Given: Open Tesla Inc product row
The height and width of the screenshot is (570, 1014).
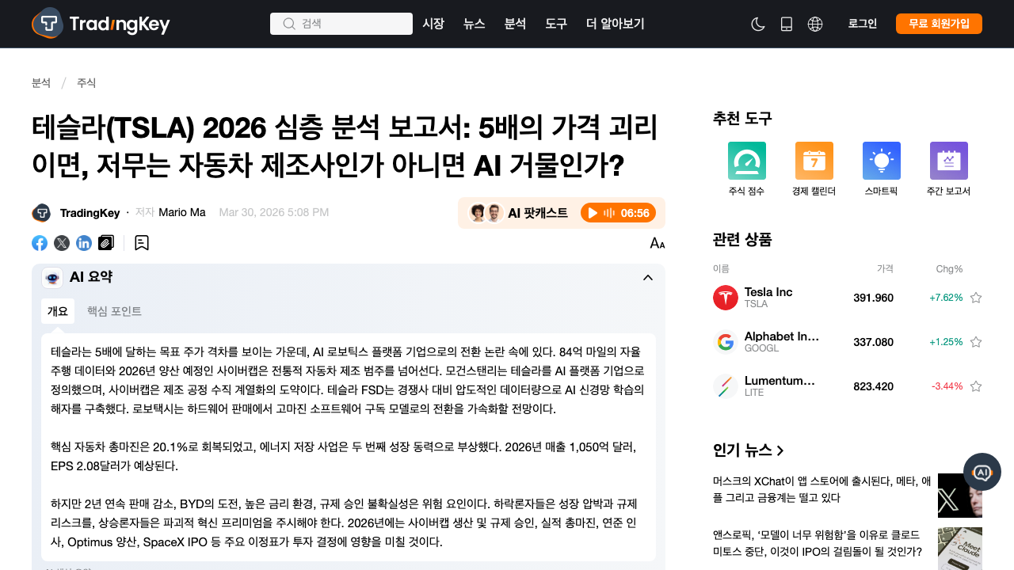Looking at the screenshot, I should tap(848, 298).
